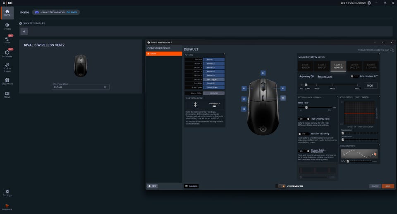The image size is (397, 214).
Task: Click the B1 button marker beside the mouse
Action: tap(244, 88)
